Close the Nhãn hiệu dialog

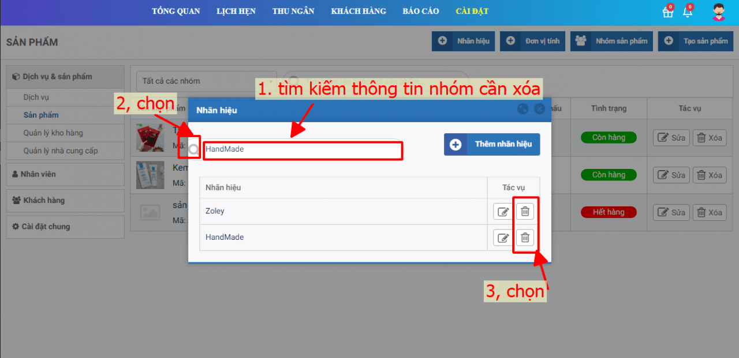[x=539, y=109]
